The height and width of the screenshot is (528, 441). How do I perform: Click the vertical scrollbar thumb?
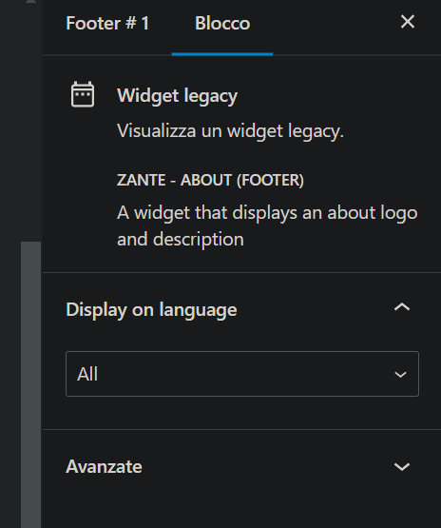30,384
